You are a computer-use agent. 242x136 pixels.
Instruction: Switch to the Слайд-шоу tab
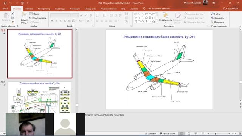coord(90,9)
